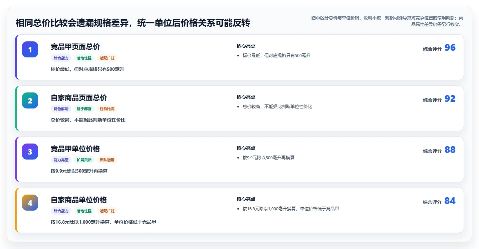The width and height of the screenshot is (479, 249).
Task: Click bold summary 标价最低，但对应规格只有500毫升
Action: (87, 69)
